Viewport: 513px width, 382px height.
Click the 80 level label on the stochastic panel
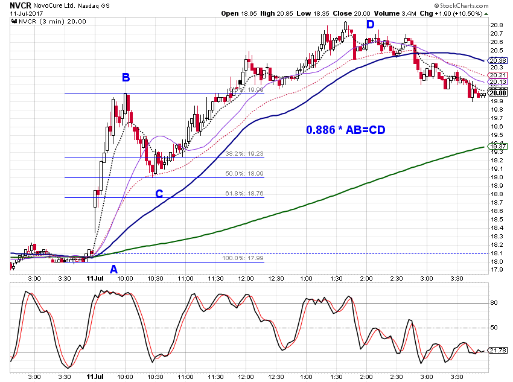coord(494,303)
